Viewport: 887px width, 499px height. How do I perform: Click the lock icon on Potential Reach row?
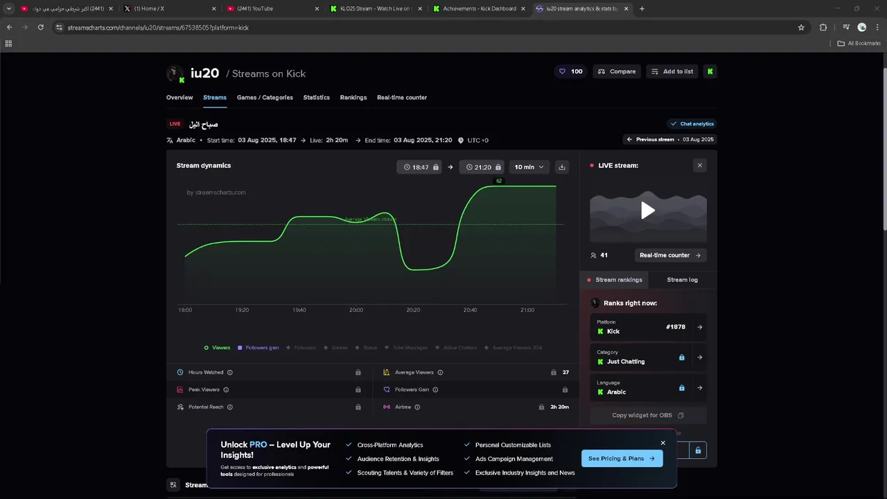click(x=358, y=407)
